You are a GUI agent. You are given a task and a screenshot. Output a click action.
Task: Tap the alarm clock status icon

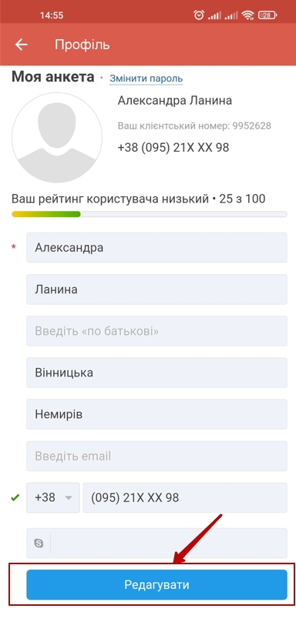tap(199, 15)
